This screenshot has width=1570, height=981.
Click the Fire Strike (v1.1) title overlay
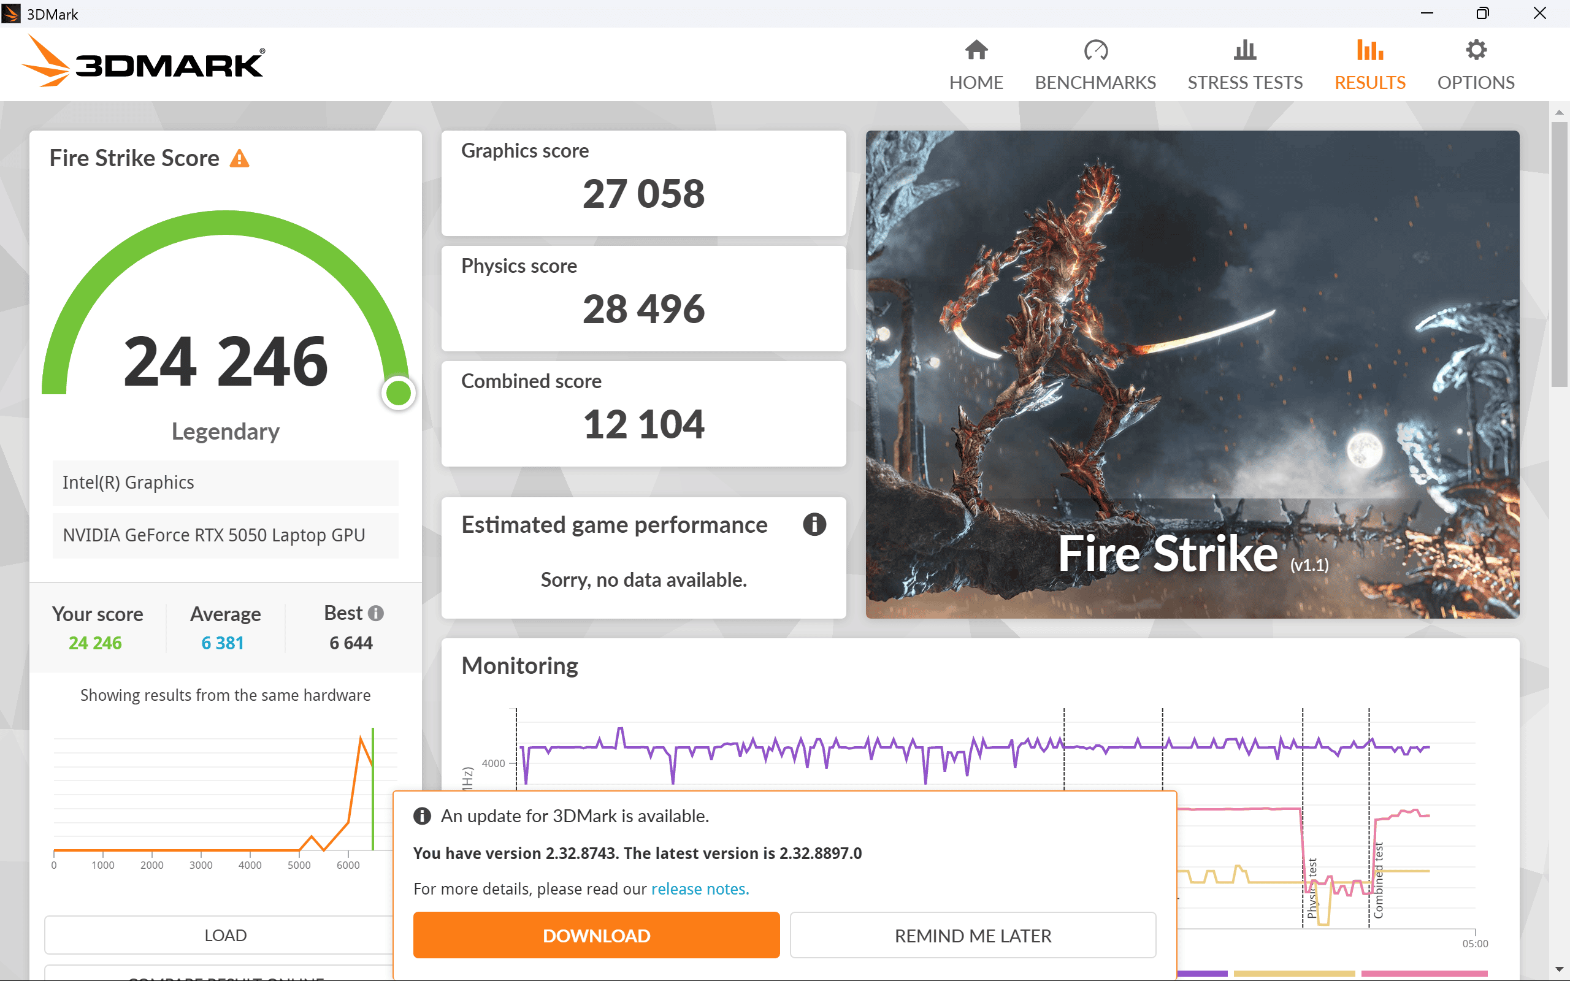point(1192,555)
